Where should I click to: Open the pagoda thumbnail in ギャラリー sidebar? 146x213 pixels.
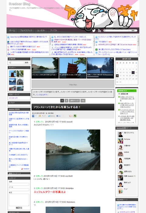click(x=12, y=74)
